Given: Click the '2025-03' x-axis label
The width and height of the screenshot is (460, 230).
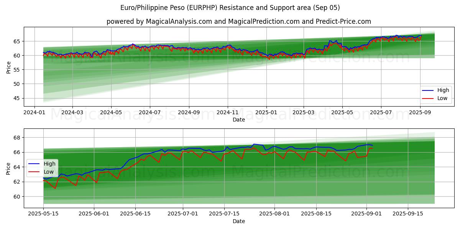Looking at the screenshot, I should tap(304, 112).
